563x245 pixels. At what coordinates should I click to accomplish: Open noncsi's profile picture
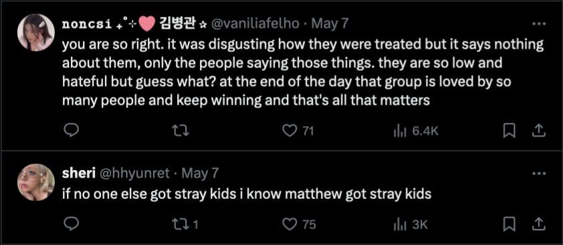[x=36, y=32]
